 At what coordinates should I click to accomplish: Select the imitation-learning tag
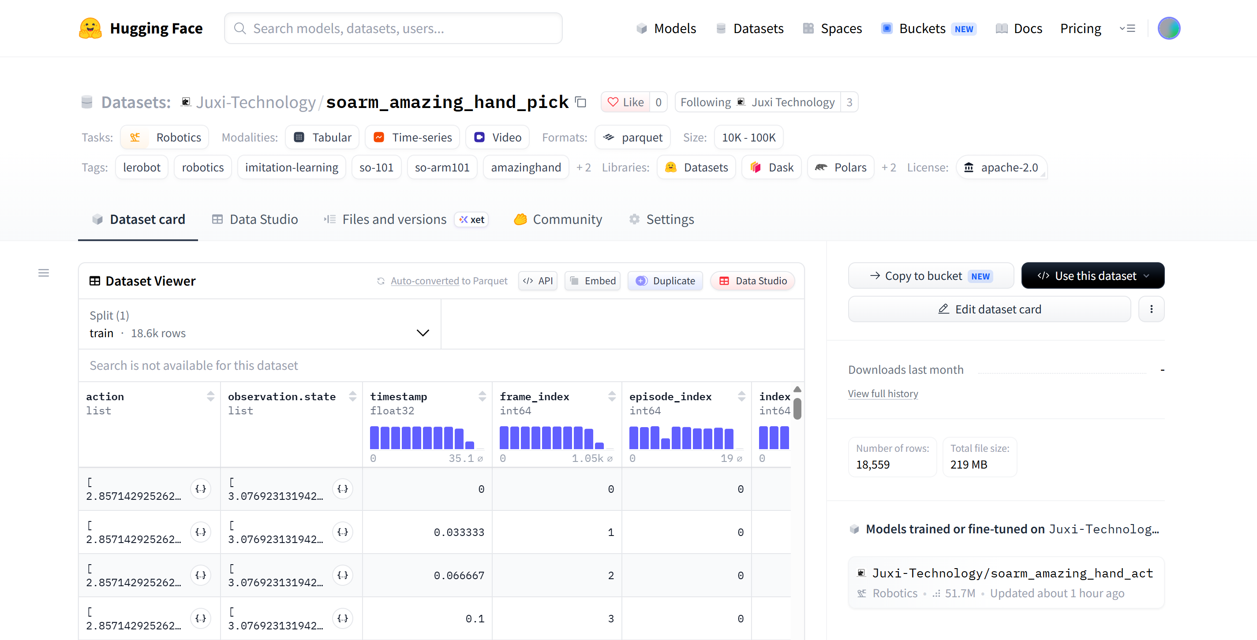click(x=292, y=167)
